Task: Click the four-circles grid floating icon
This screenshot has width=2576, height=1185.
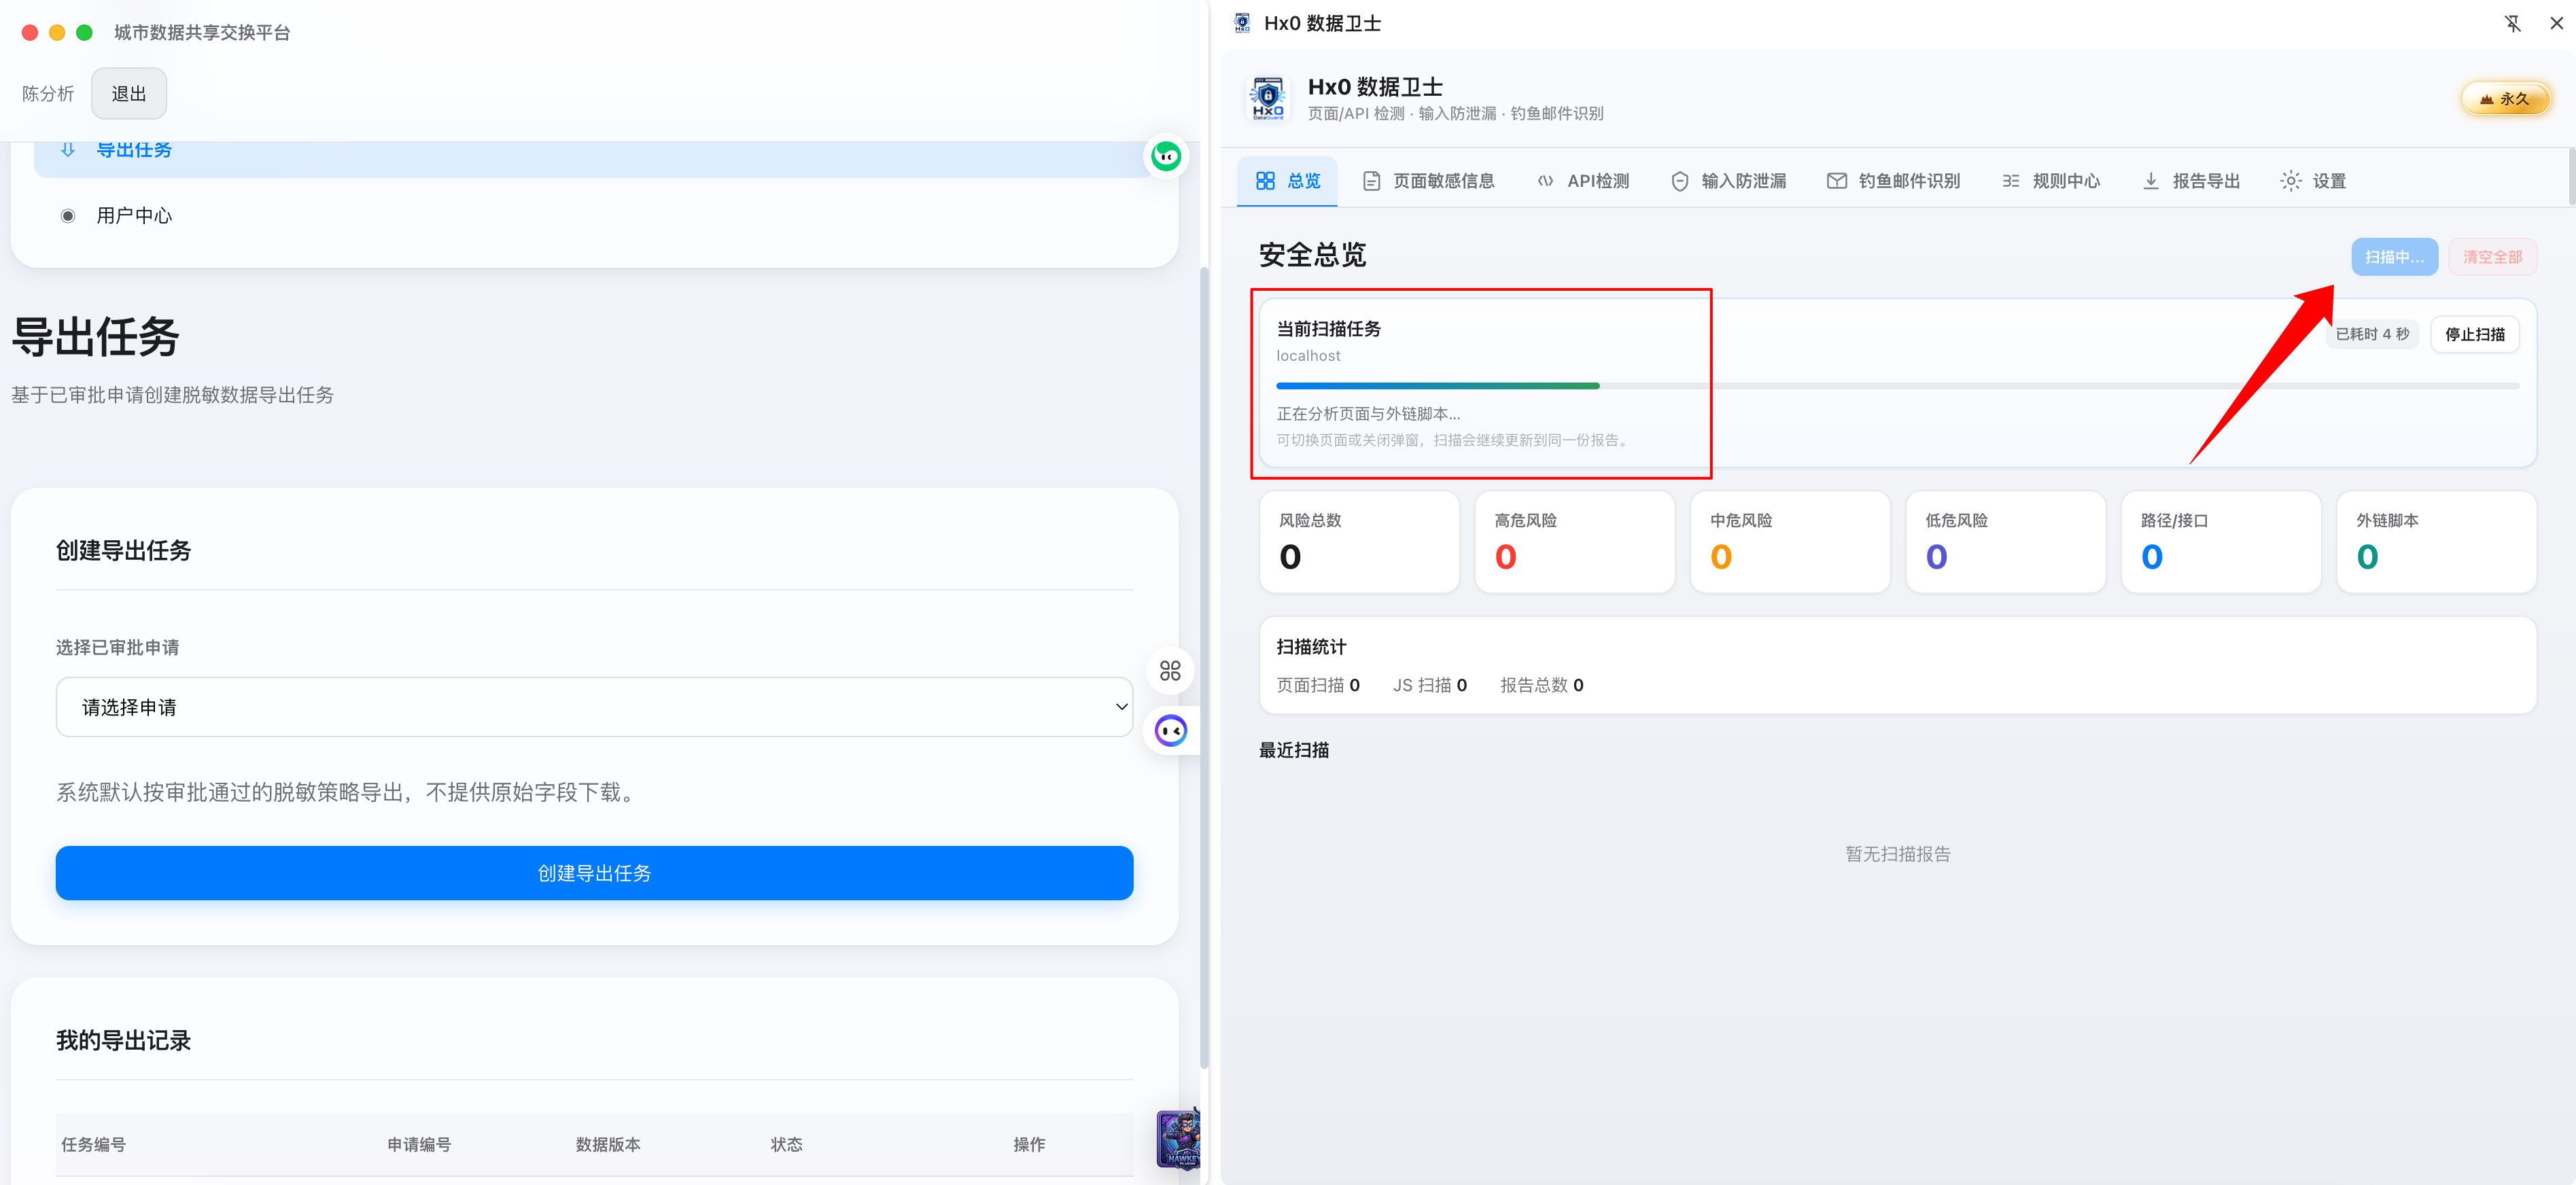Action: [x=1170, y=670]
